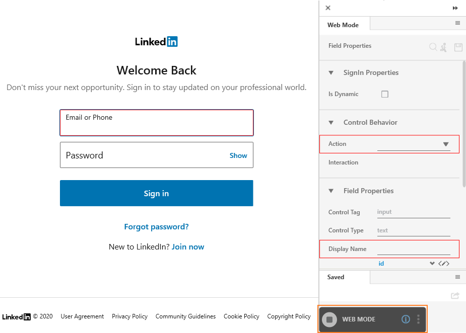Select the Saved tab
Screen dimensions: 466x333
click(x=336, y=277)
